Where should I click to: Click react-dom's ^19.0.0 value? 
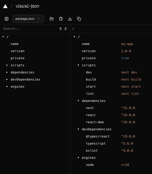[x=128, y=122]
